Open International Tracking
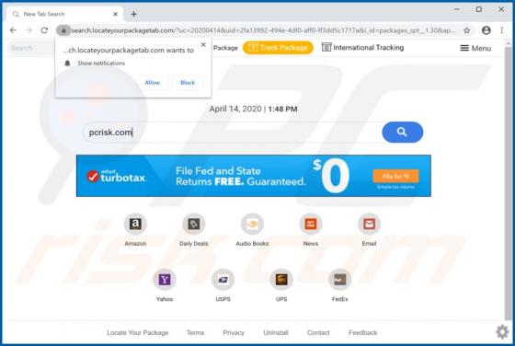This screenshot has width=515, height=346. click(x=362, y=48)
